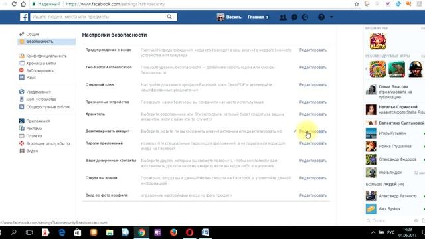425x239 pixels.
Task: Select Безопасность in settings sidebar
Action: pos(46,42)
